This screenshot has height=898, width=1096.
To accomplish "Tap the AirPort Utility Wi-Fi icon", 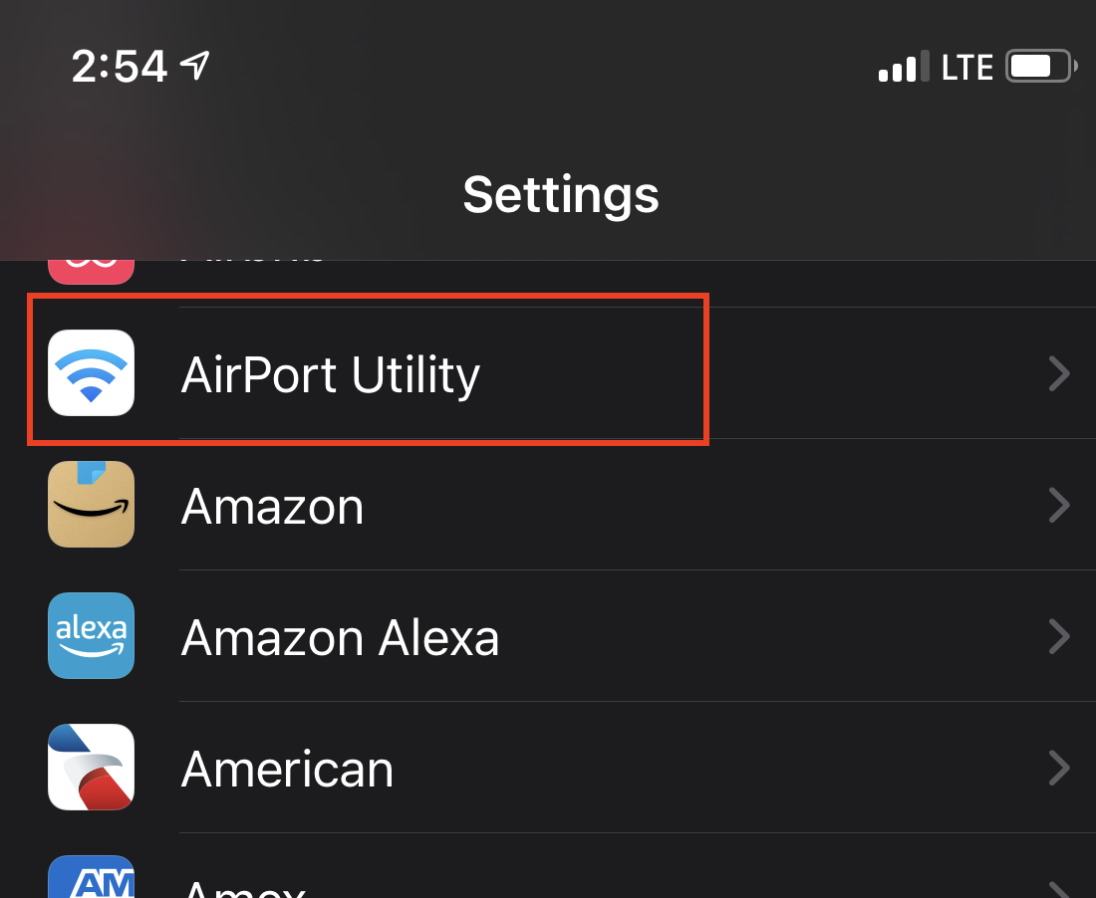I will (91, 373).
